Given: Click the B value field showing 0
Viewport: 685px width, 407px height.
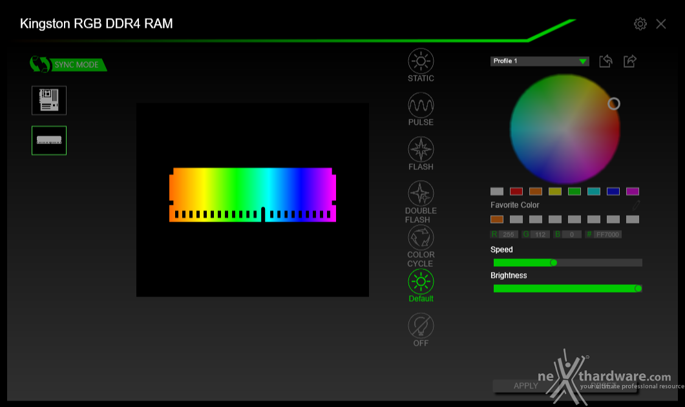Looking at the screenshot, I should (x=571, y=235).
